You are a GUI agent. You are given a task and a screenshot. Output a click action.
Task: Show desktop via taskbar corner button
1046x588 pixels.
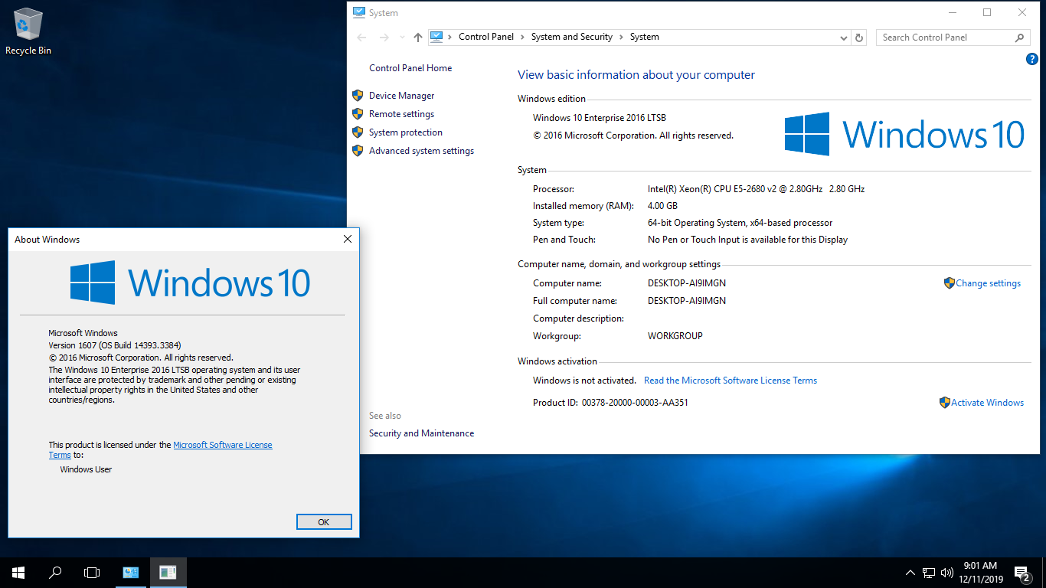[1044, 573]
